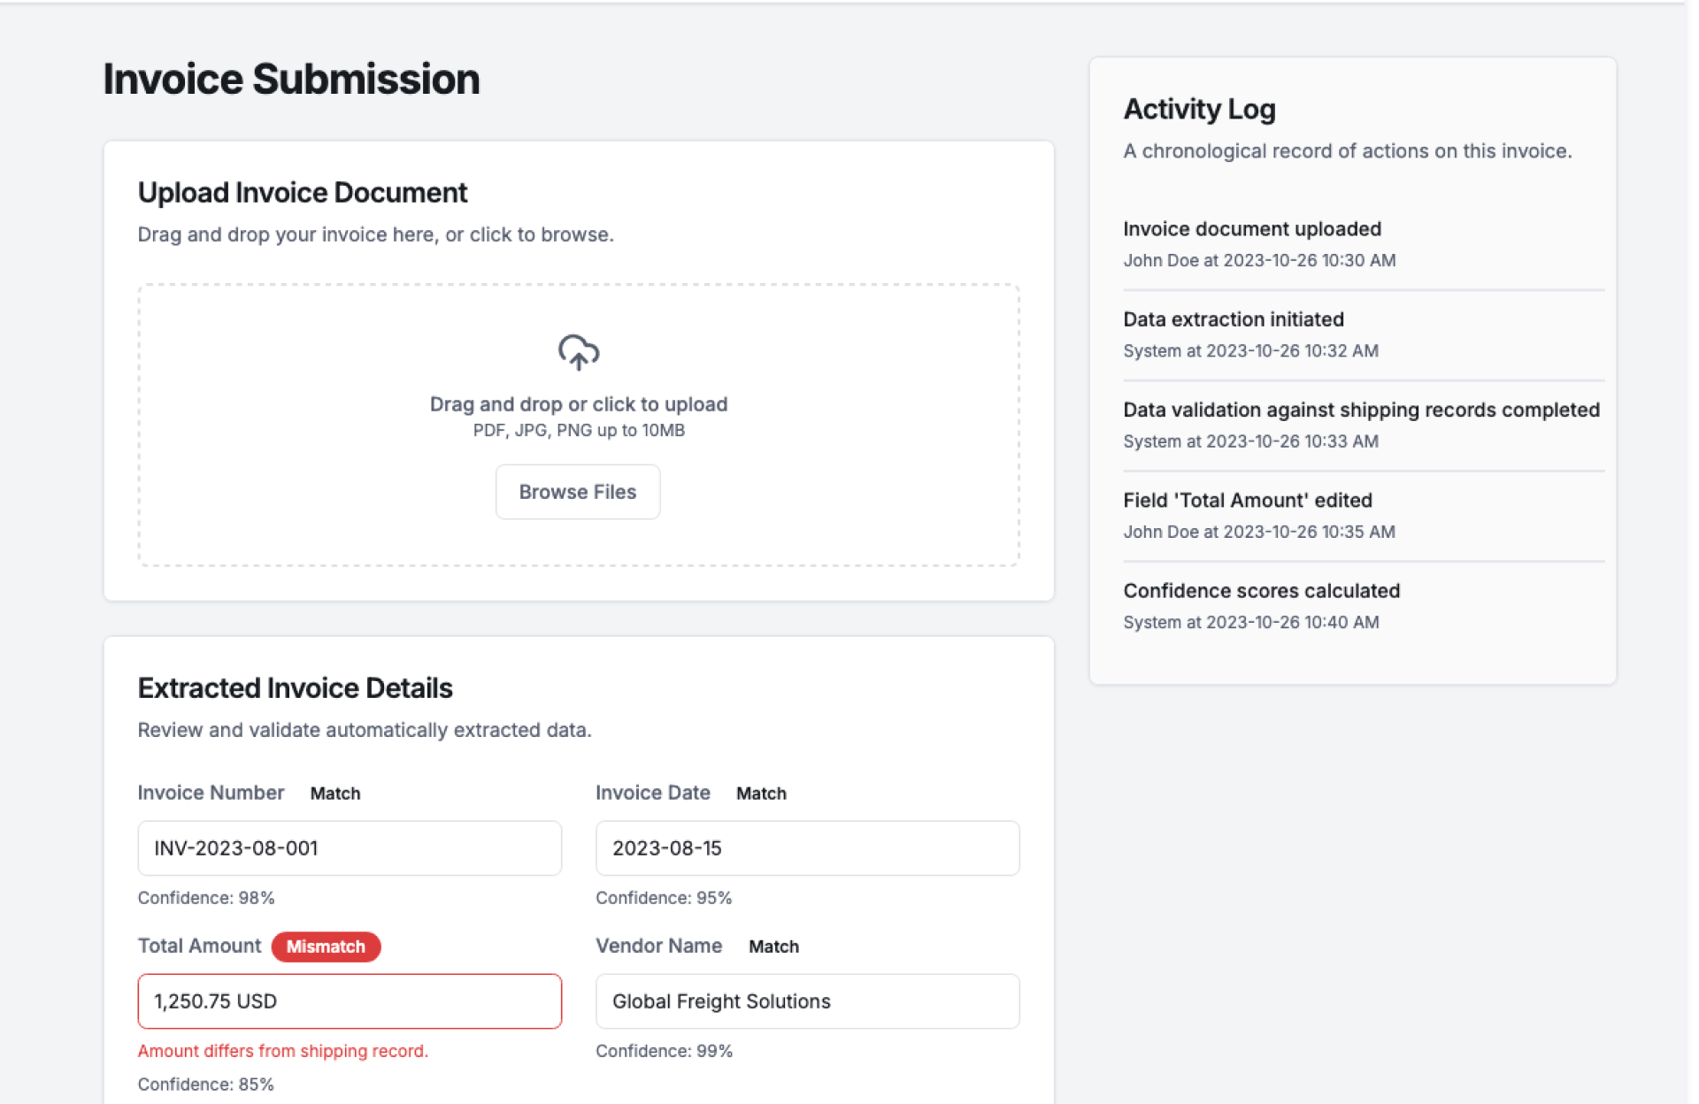
Task: Click the Activity Log heading
Action: pyautogui.click(x=1199, y=109)
